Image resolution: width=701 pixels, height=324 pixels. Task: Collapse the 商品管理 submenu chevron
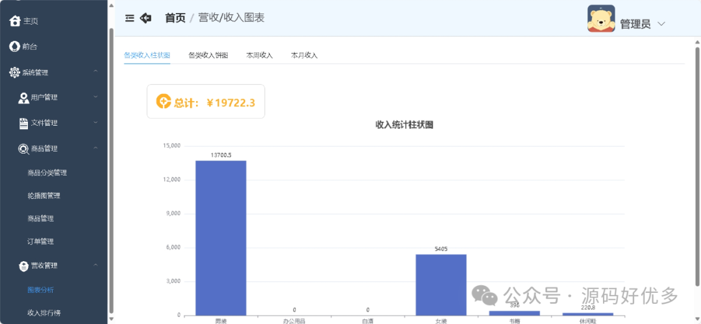[x=95, y=148]
